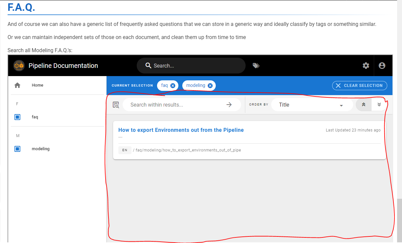402x243 pixels.
Task: Click the modeling chip label
Action: [x=196, y=85]
